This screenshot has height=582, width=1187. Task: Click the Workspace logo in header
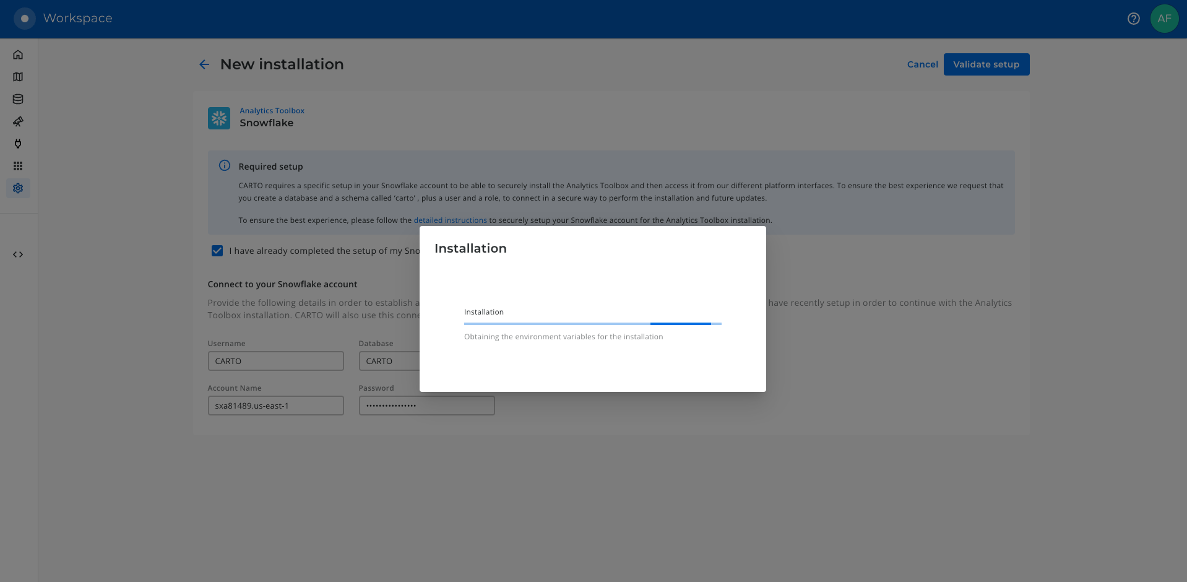click(25, 19)
